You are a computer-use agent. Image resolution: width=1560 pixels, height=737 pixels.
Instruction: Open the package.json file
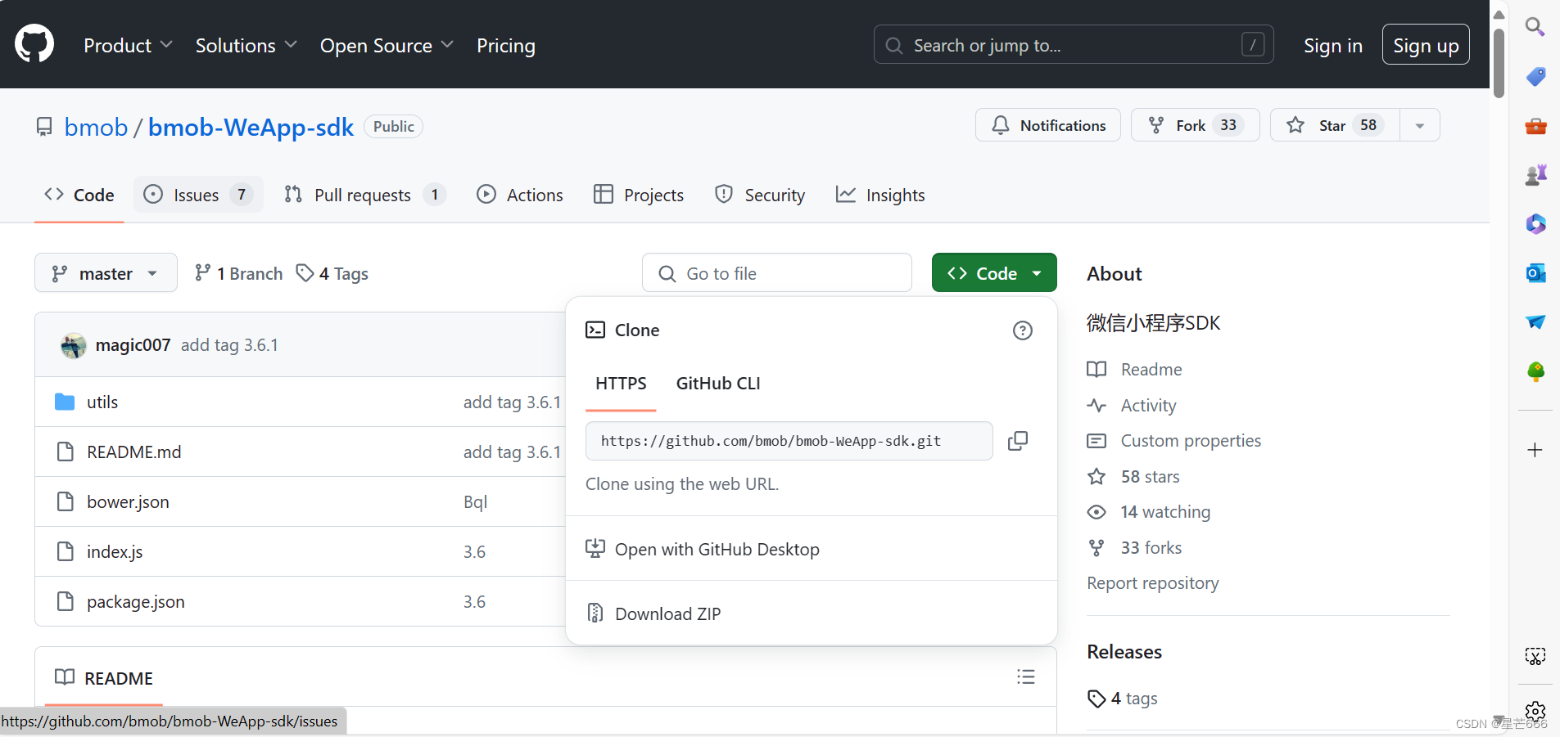(x=136, y=601)
